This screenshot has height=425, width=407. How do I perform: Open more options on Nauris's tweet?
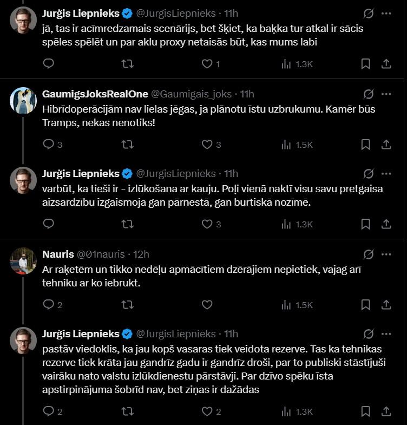coord(386,254)
